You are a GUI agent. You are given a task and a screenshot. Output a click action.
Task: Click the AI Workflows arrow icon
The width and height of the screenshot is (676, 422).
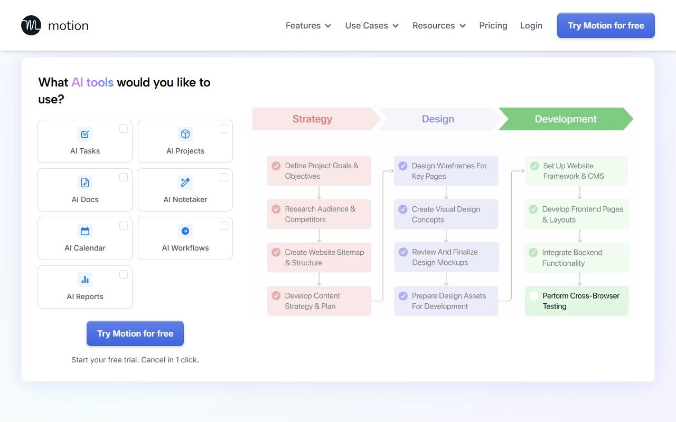point(185,231)
